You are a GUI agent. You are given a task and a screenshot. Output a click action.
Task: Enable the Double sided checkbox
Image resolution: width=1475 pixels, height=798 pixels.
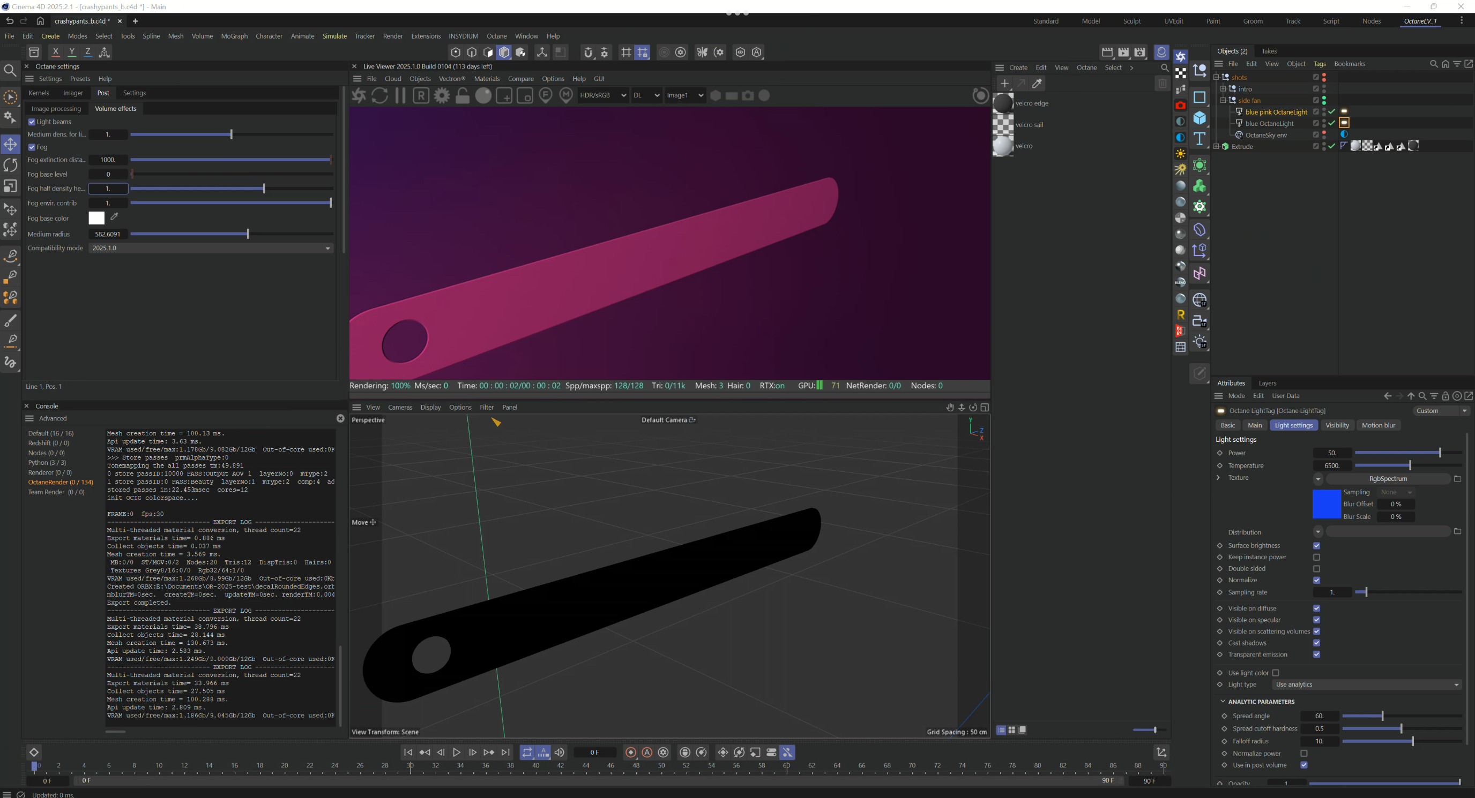point(1316,569)
